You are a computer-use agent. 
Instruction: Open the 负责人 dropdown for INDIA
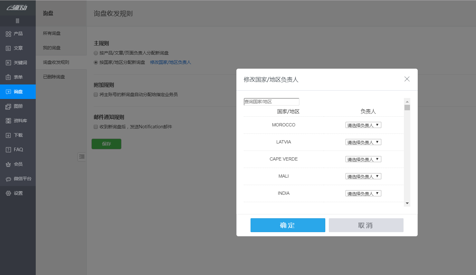pyautogui.click(x=363, y=193)
